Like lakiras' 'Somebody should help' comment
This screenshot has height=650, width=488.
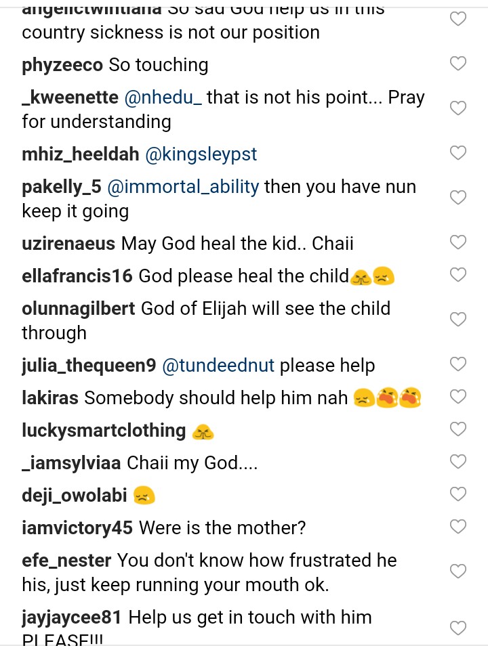458,397
